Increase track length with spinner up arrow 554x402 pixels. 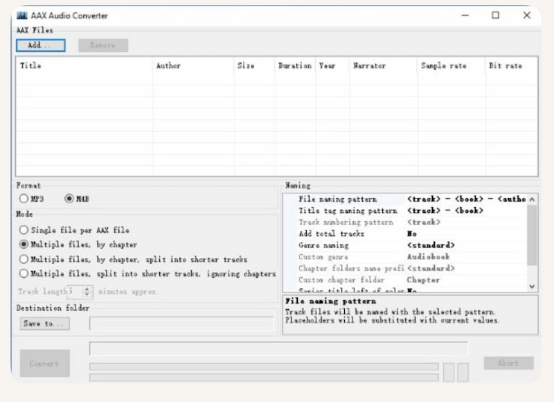(87, 289)
